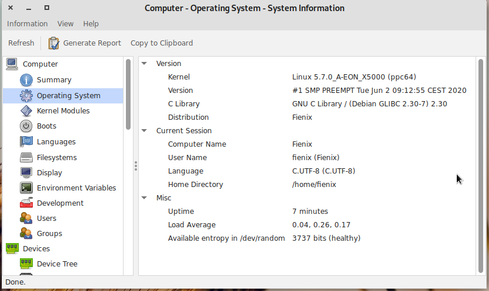Image resolution: width=489 pixels, height=291 pixels.
Task: Open the Boots power icon entry
Action: [26, 126]
